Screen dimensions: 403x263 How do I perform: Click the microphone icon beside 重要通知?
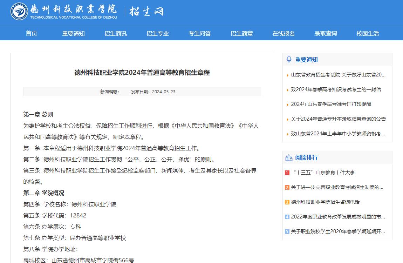tap(289, 59)
